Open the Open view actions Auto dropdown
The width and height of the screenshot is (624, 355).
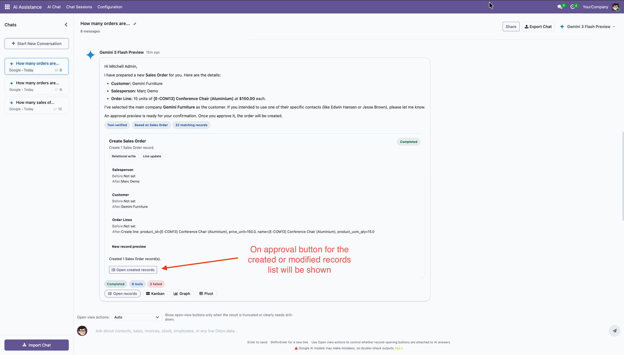coord(137,317)
